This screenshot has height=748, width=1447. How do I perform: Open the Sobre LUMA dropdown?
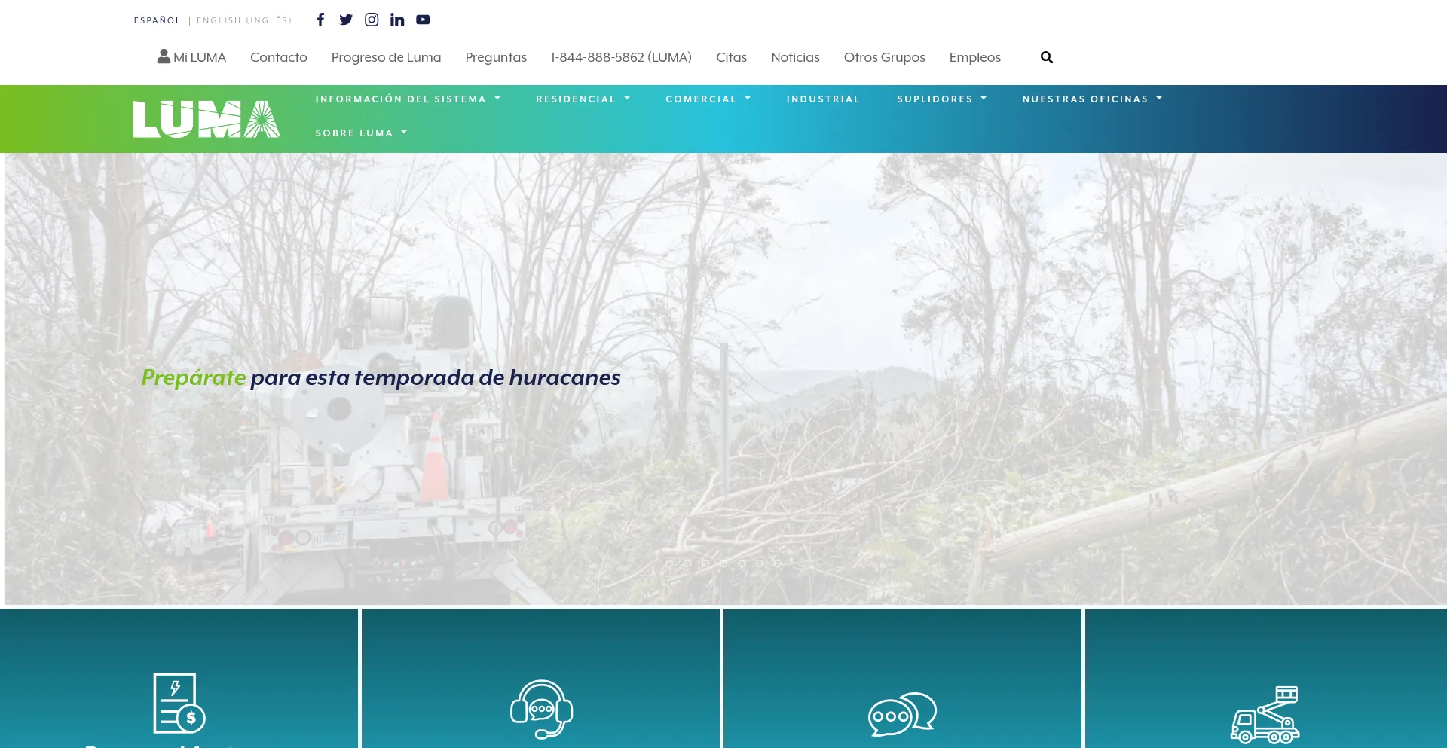361,133
